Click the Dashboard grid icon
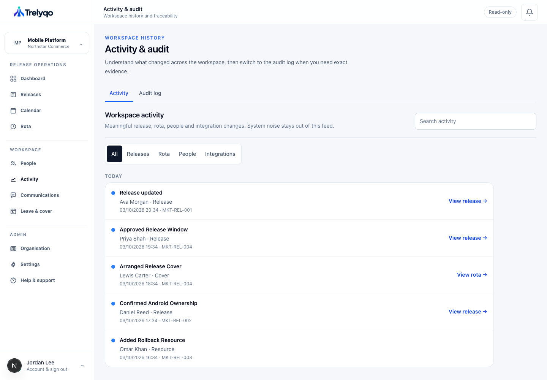The height and width of the screenshot is (380, 547). (13, 79)
